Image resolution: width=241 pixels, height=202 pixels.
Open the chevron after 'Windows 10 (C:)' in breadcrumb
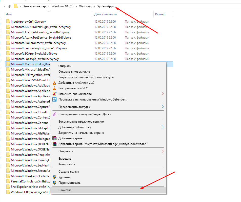[x=76, y=6]
